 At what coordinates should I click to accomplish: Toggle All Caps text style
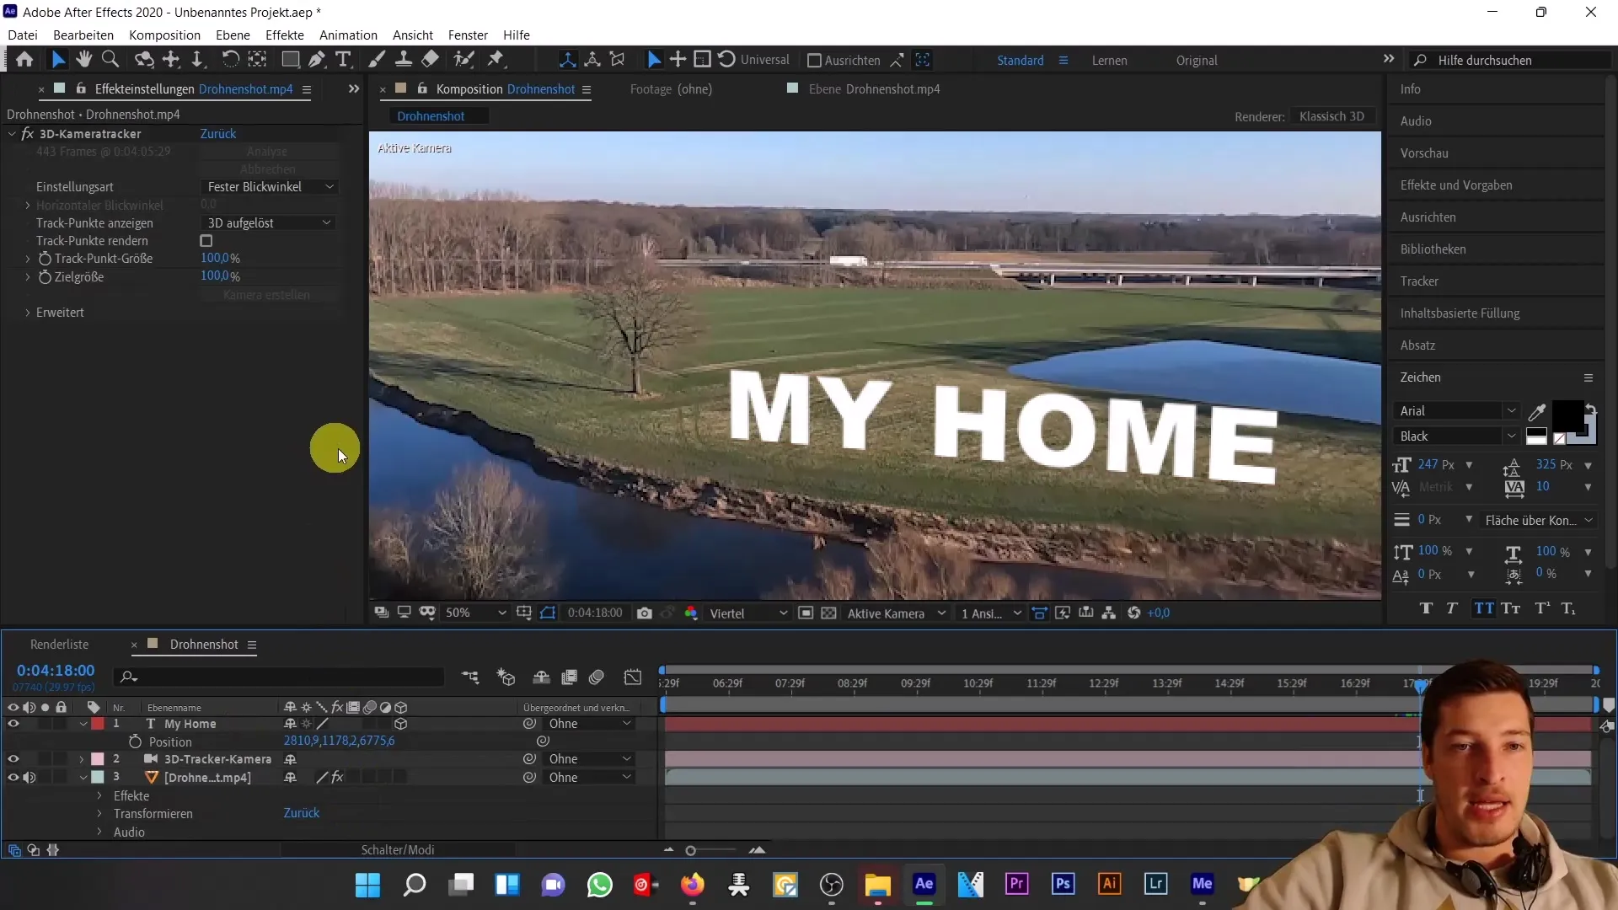point(1484,608)
